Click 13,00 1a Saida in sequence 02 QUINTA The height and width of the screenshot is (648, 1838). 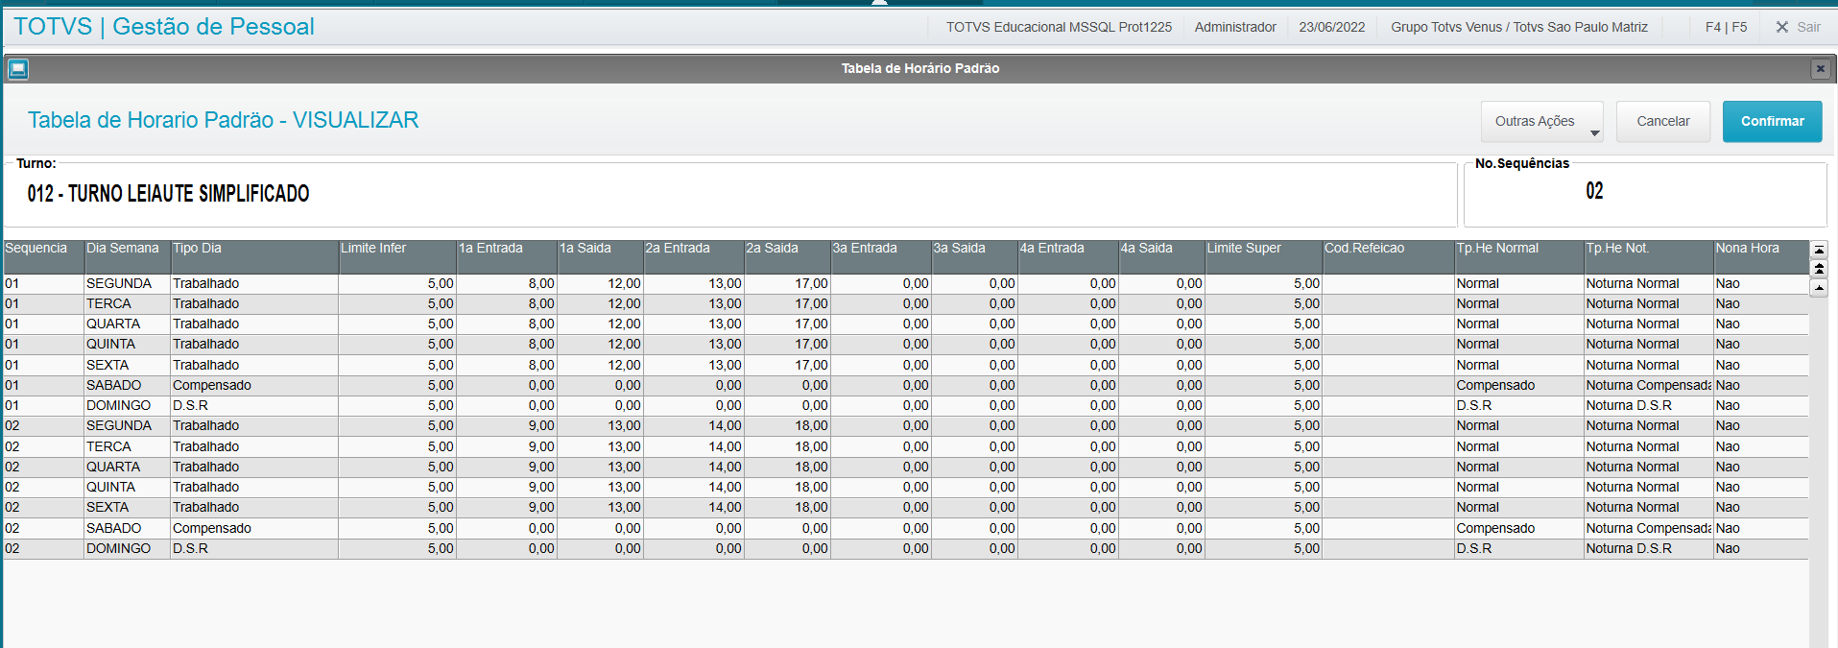[600, 487]
